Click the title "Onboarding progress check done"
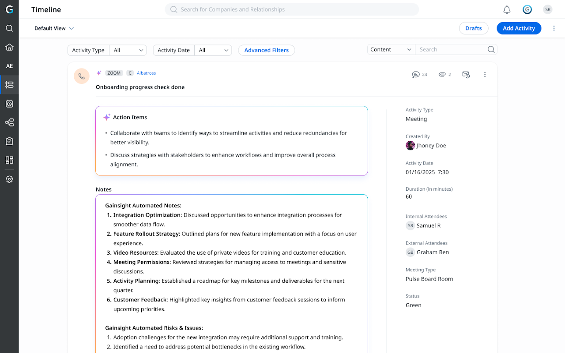Viewport: 565px width, 353px height. [x=140, y=87]
